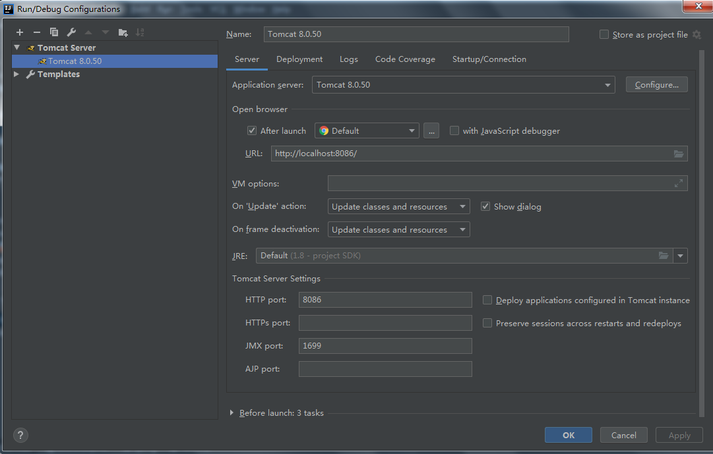Open JRE dropdown arrow
This screenshot has width=713, height=454.
coord(680,256)
